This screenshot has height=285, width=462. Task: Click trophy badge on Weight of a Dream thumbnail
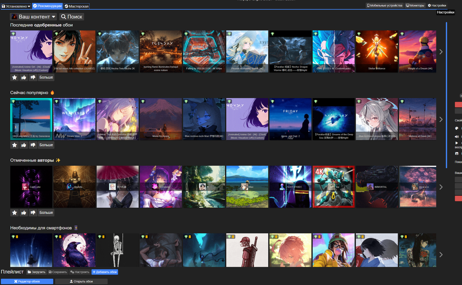click(x=402, y=34)
